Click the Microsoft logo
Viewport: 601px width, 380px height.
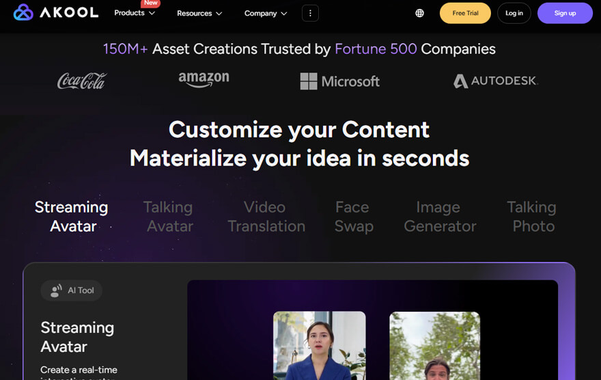point(340,81)
